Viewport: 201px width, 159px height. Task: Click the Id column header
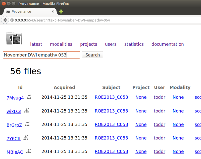20,87
